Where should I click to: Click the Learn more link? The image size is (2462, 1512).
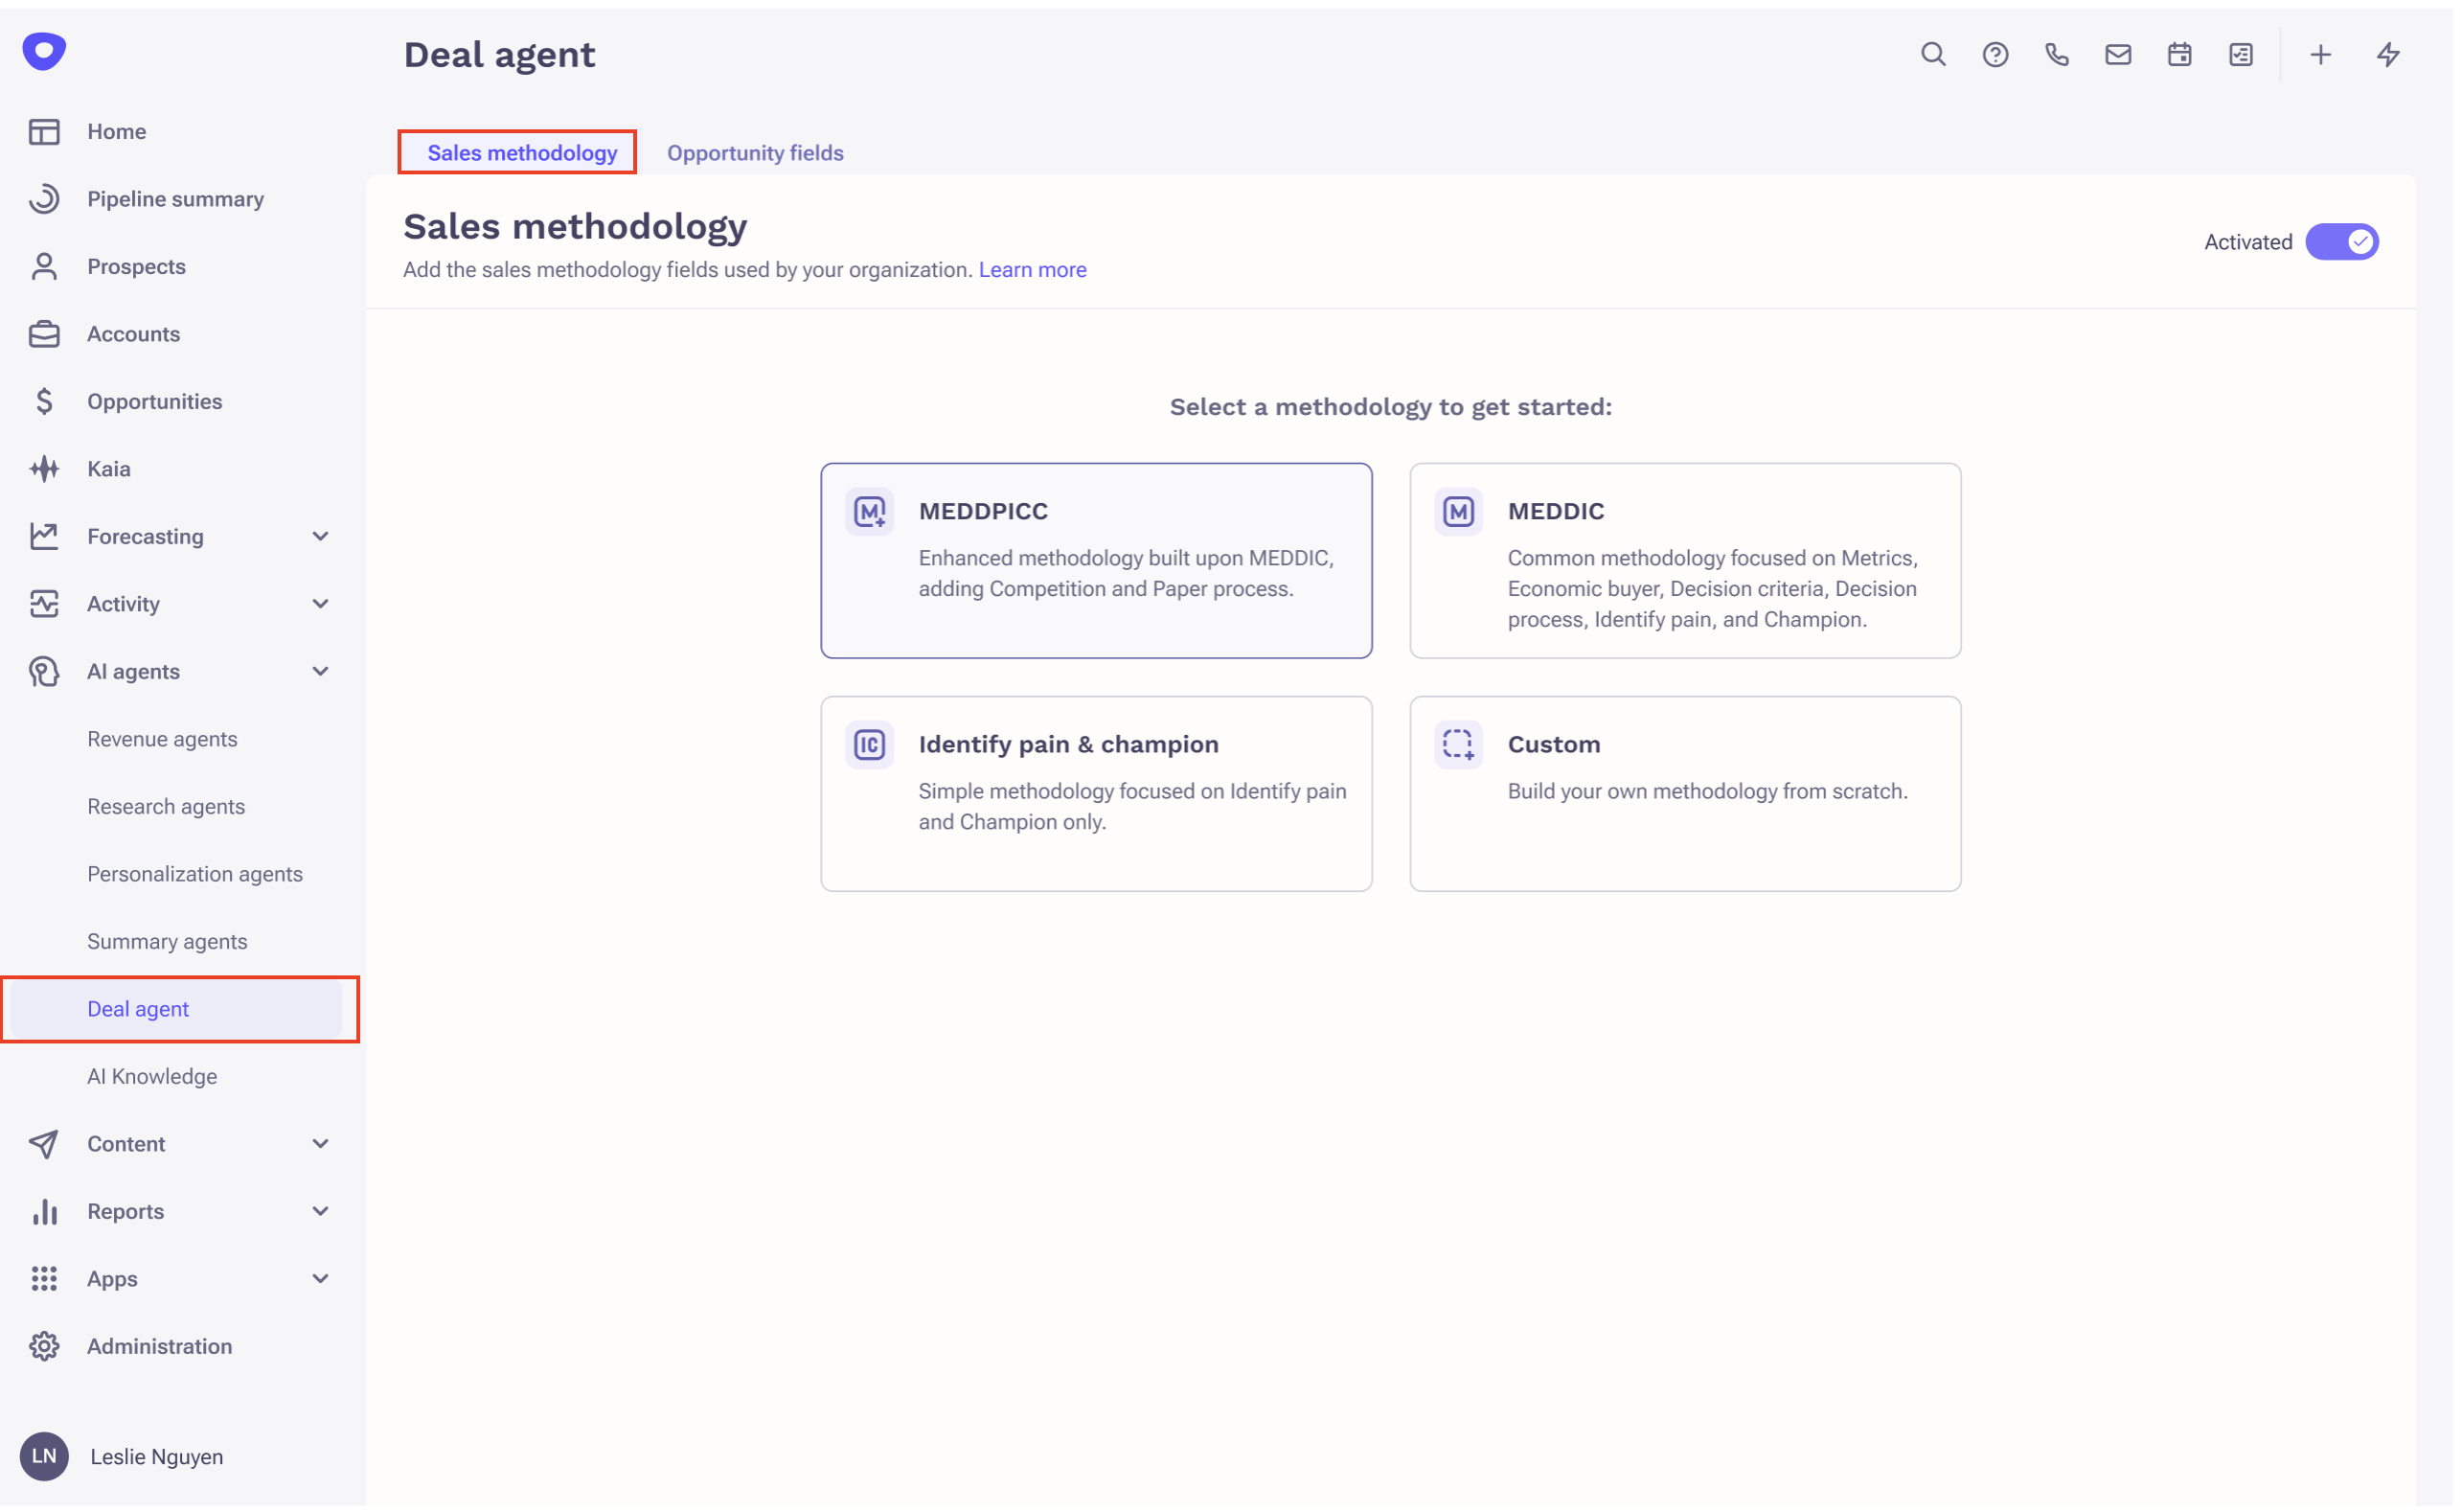pyautogui.click(x=1033, y=269)
